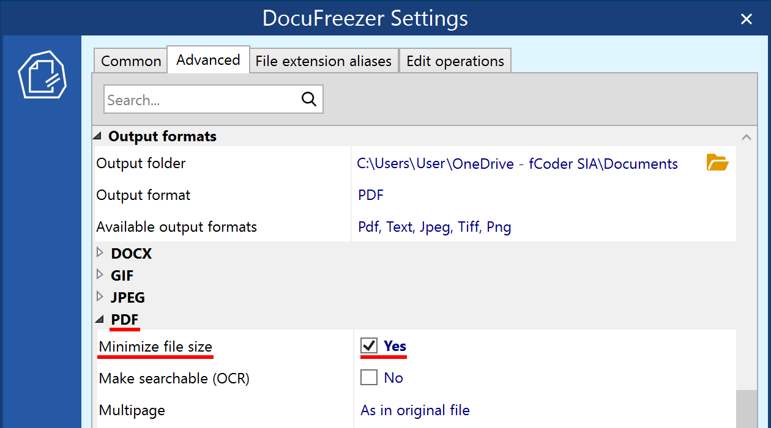Close the DocuFreezer Settings window
The height and width of the screenshot is (428, 771).
pos(747,19)
